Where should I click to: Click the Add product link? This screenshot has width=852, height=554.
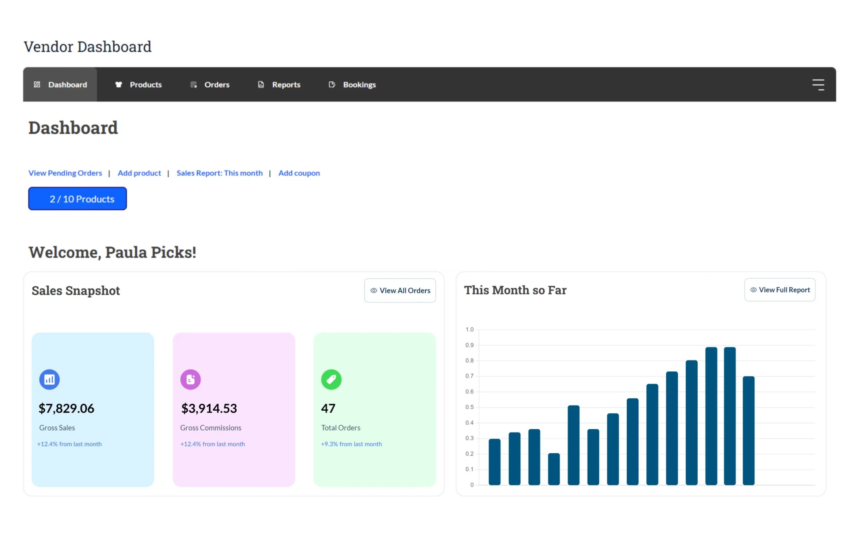click(139, 173)
